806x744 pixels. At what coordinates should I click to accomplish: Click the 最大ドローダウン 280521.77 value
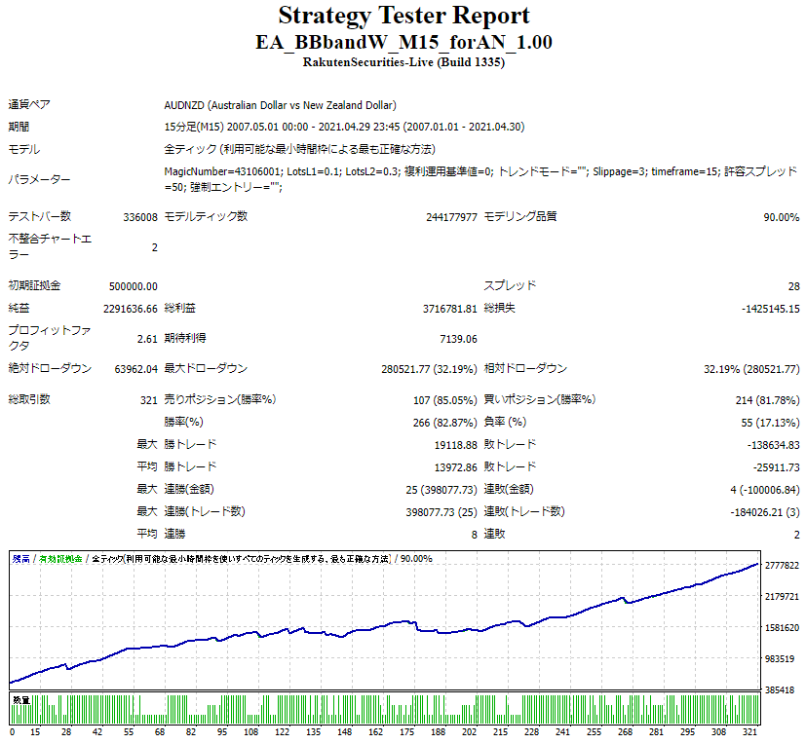pyautogui.click(x=429, y=369)
